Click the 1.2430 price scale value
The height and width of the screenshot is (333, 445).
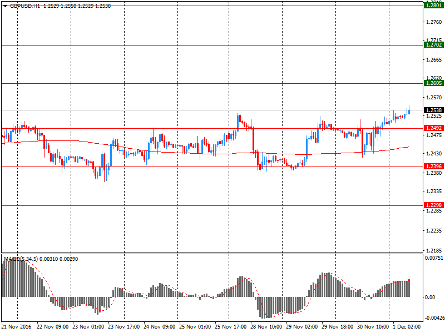pyautogui.click(x=434, y=154)
